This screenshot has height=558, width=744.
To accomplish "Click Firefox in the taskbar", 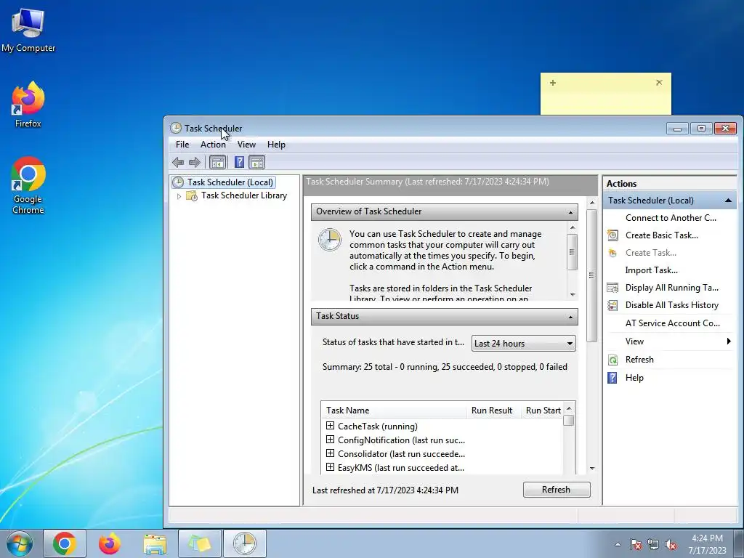I will [x=110, y=543].
